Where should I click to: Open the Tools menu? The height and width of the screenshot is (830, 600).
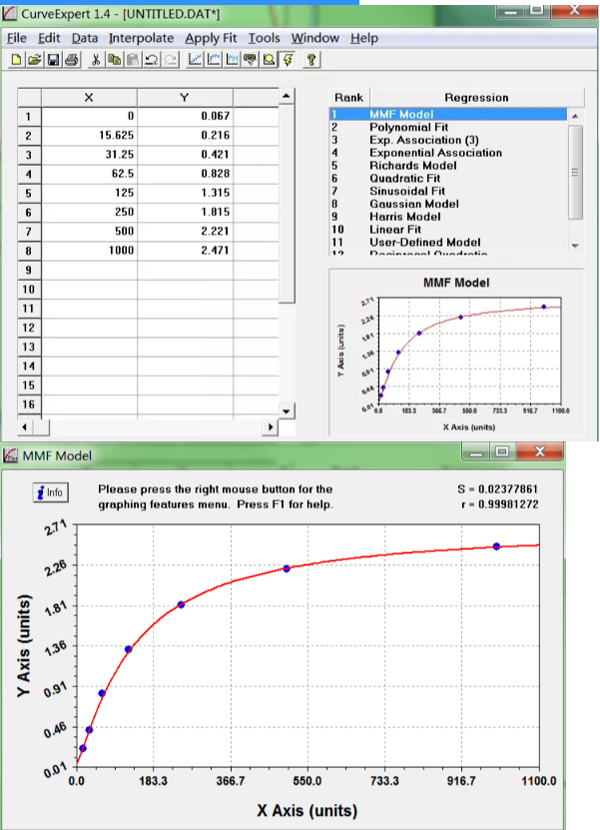pyautogui.click(x=265, y=38)
